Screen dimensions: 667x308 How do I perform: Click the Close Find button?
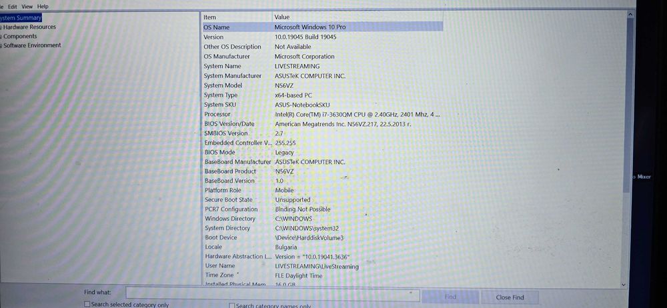coord(510,297)
